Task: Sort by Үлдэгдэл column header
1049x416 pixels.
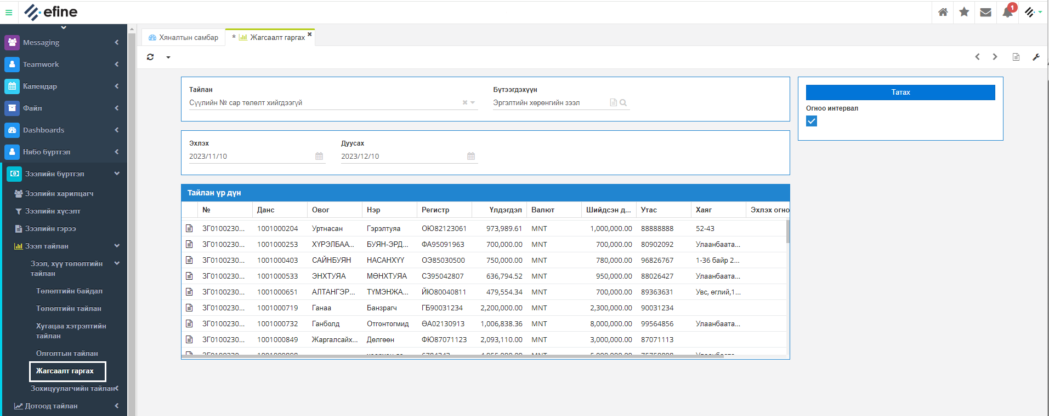Action: pos(499,210)
